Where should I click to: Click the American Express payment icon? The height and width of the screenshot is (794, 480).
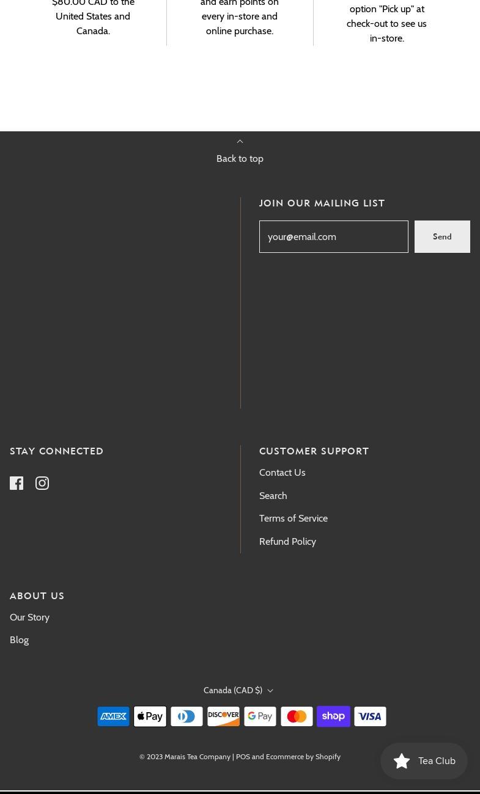tap(113, 716)
